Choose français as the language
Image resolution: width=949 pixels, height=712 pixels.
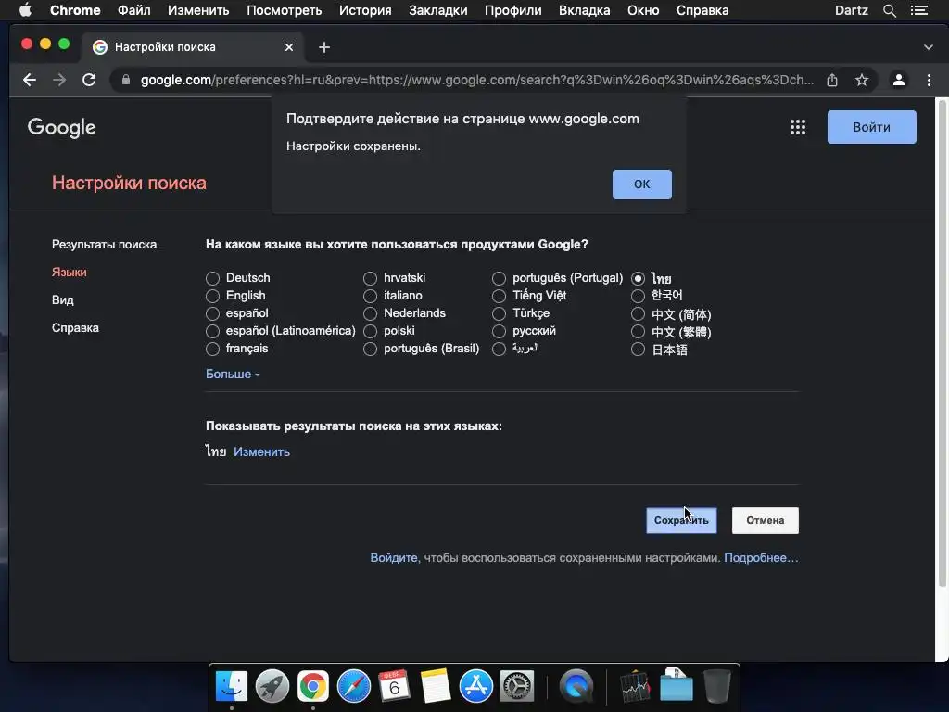(x=212, y=350)
